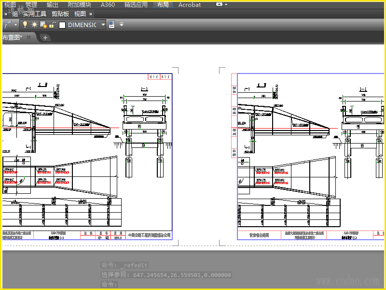
Task: Expand the arc tool dropdown arrow
Action: coord(15,25)
